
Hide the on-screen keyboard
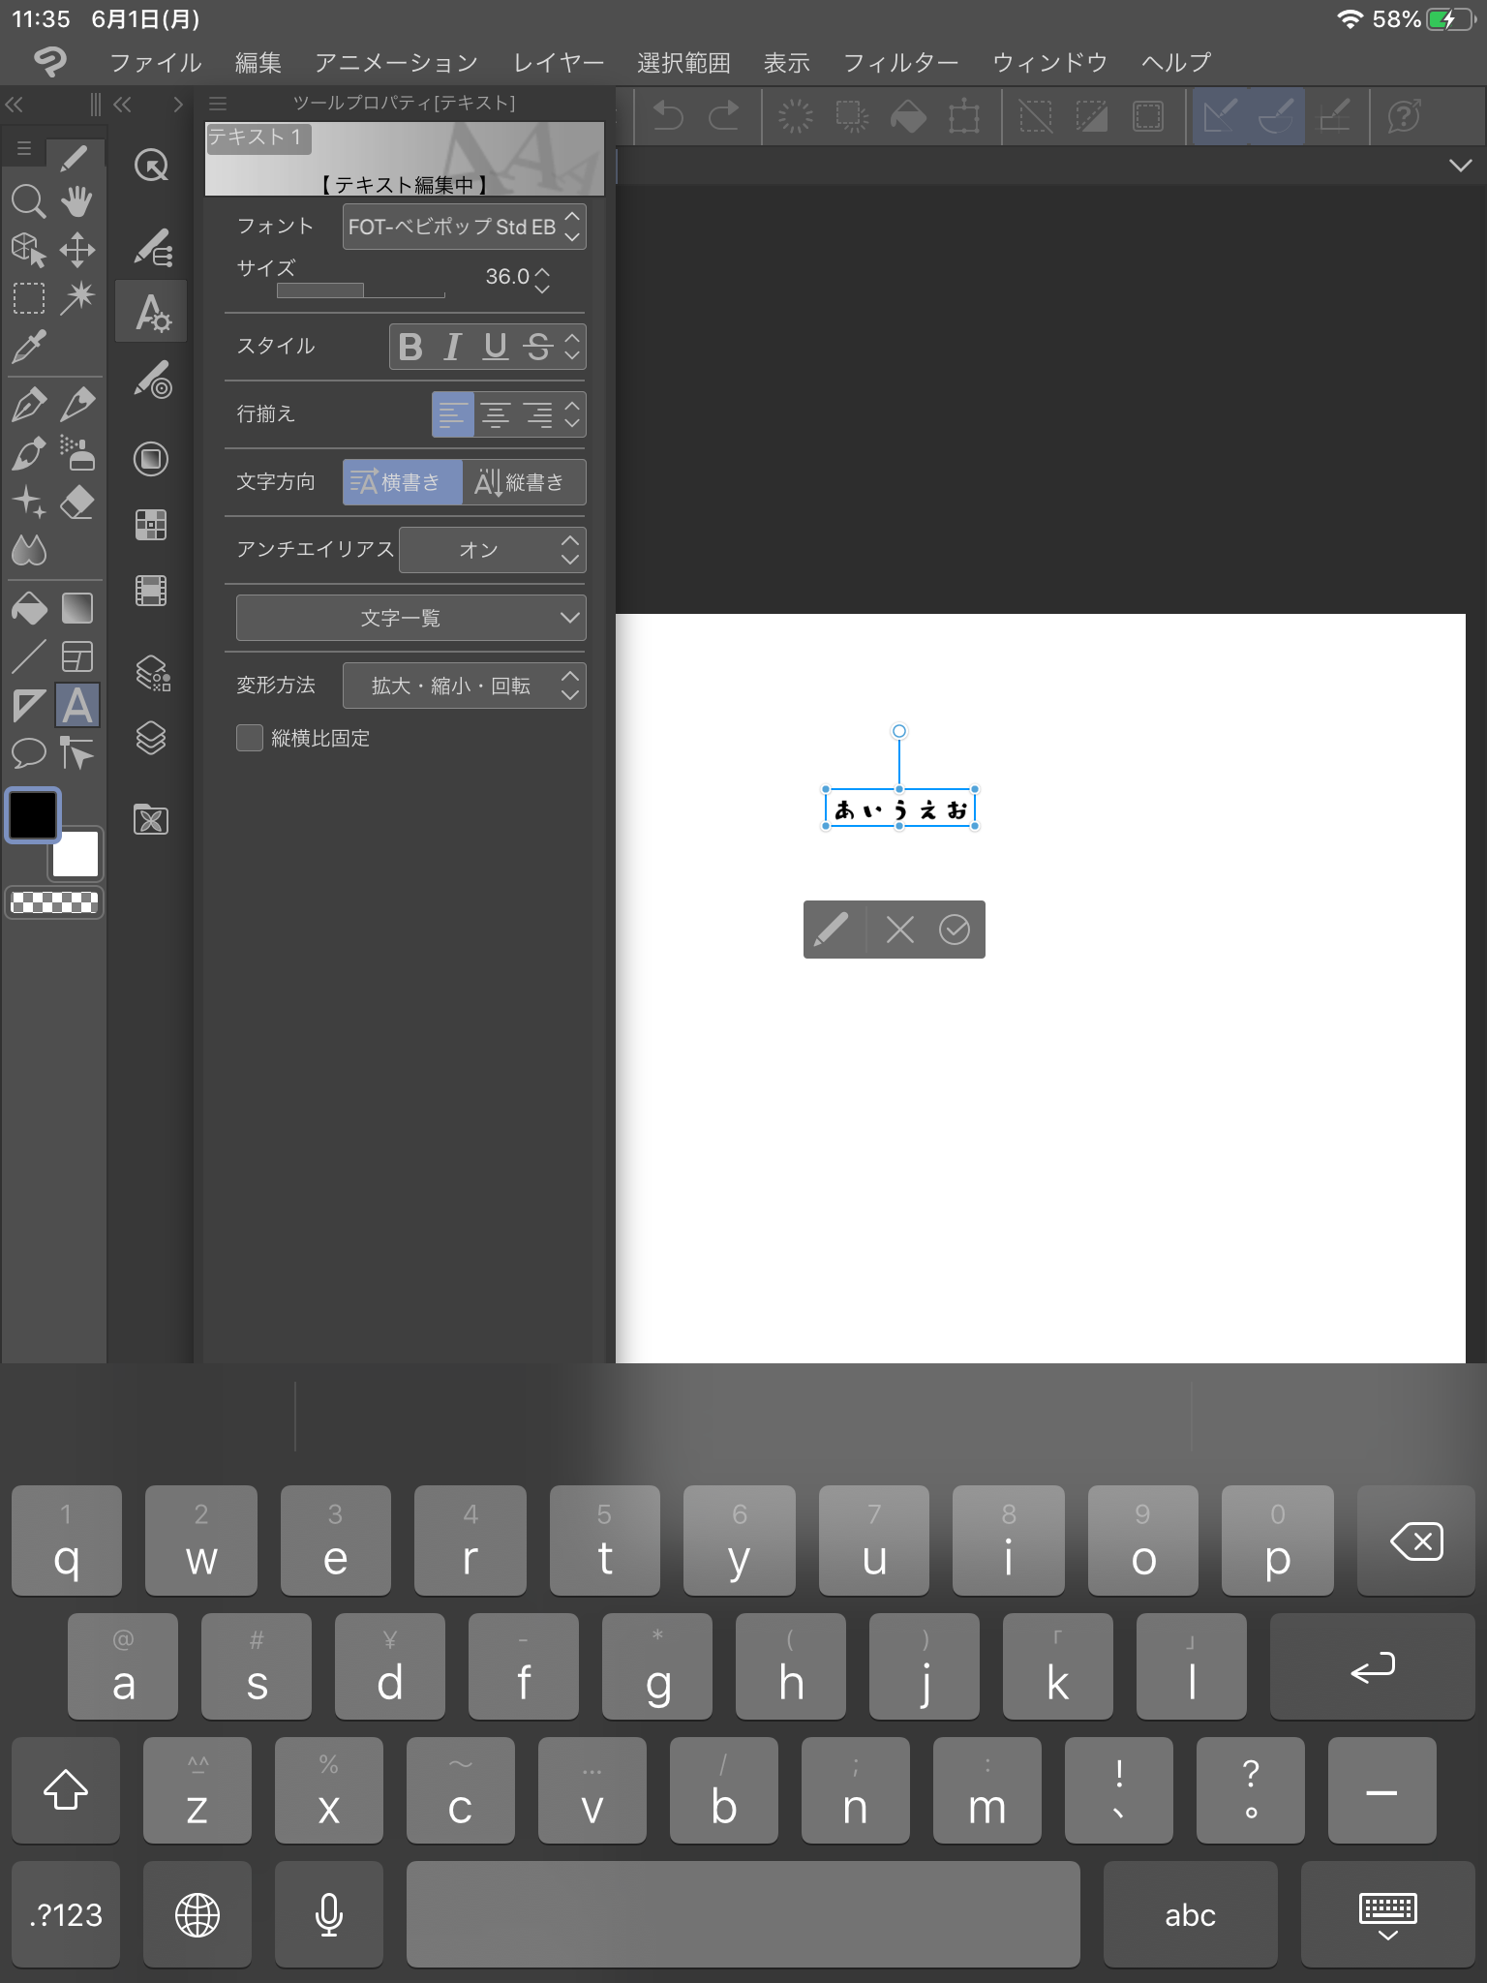(x=1388, y=1914)
